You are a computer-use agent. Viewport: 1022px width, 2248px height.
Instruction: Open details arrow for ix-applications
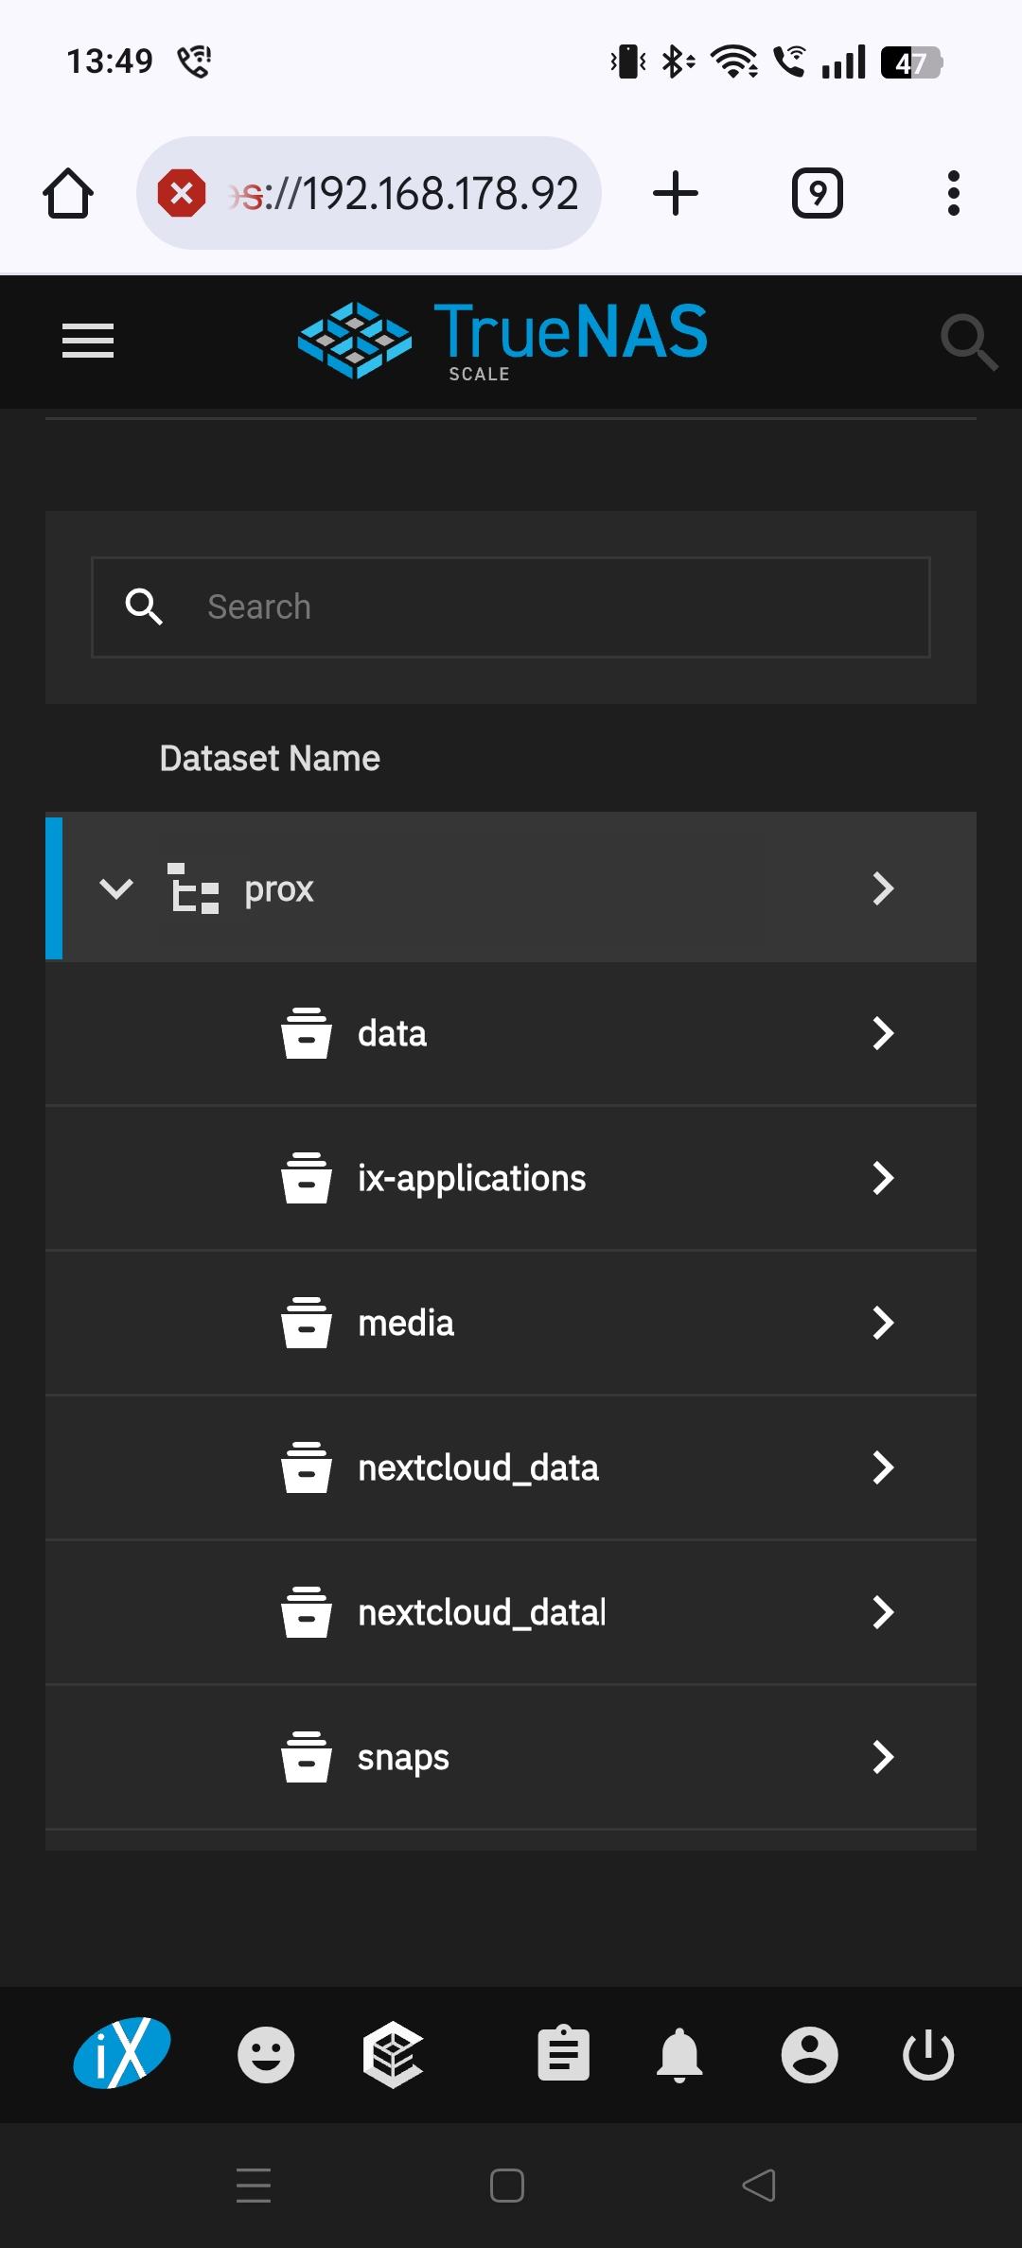pyautogui.click(x=882, y=1178)
